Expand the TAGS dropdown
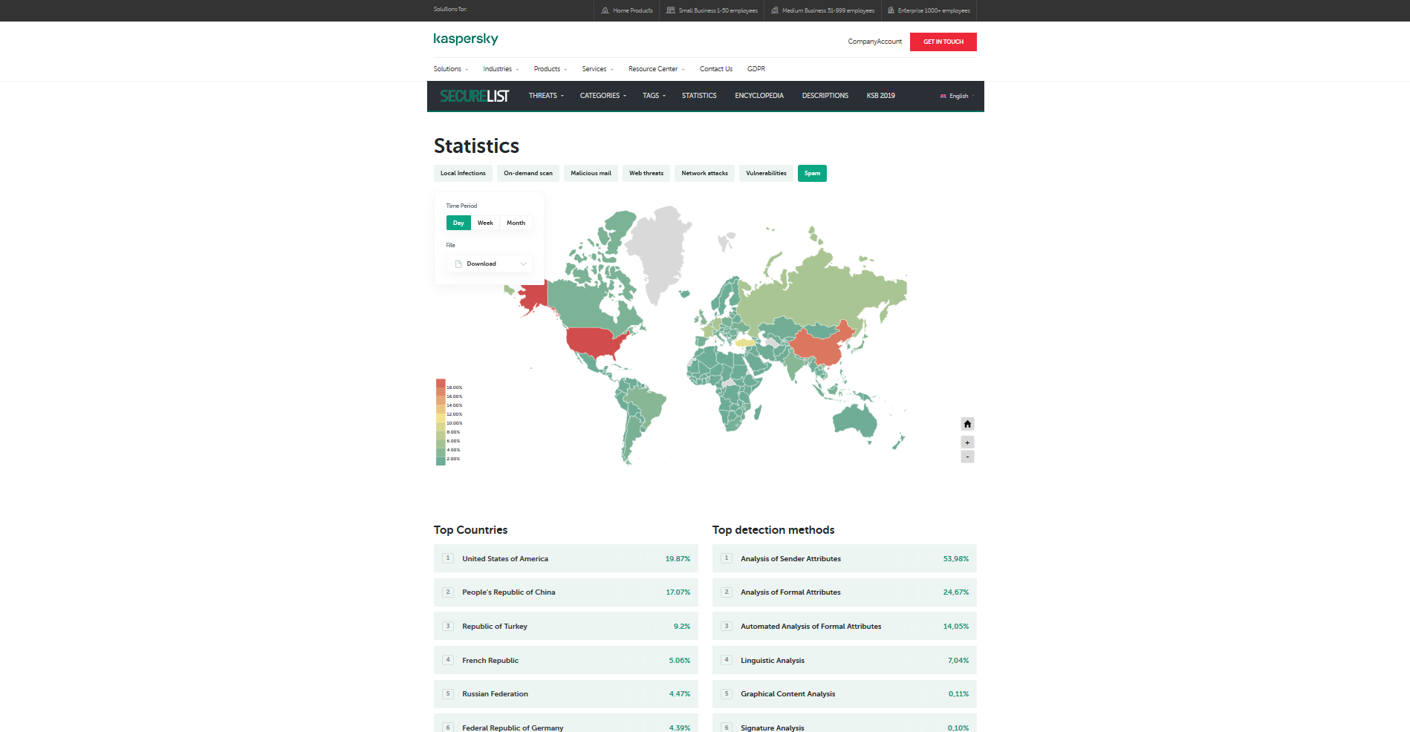This screenshot has width=1410, height=732. (654, 96)
